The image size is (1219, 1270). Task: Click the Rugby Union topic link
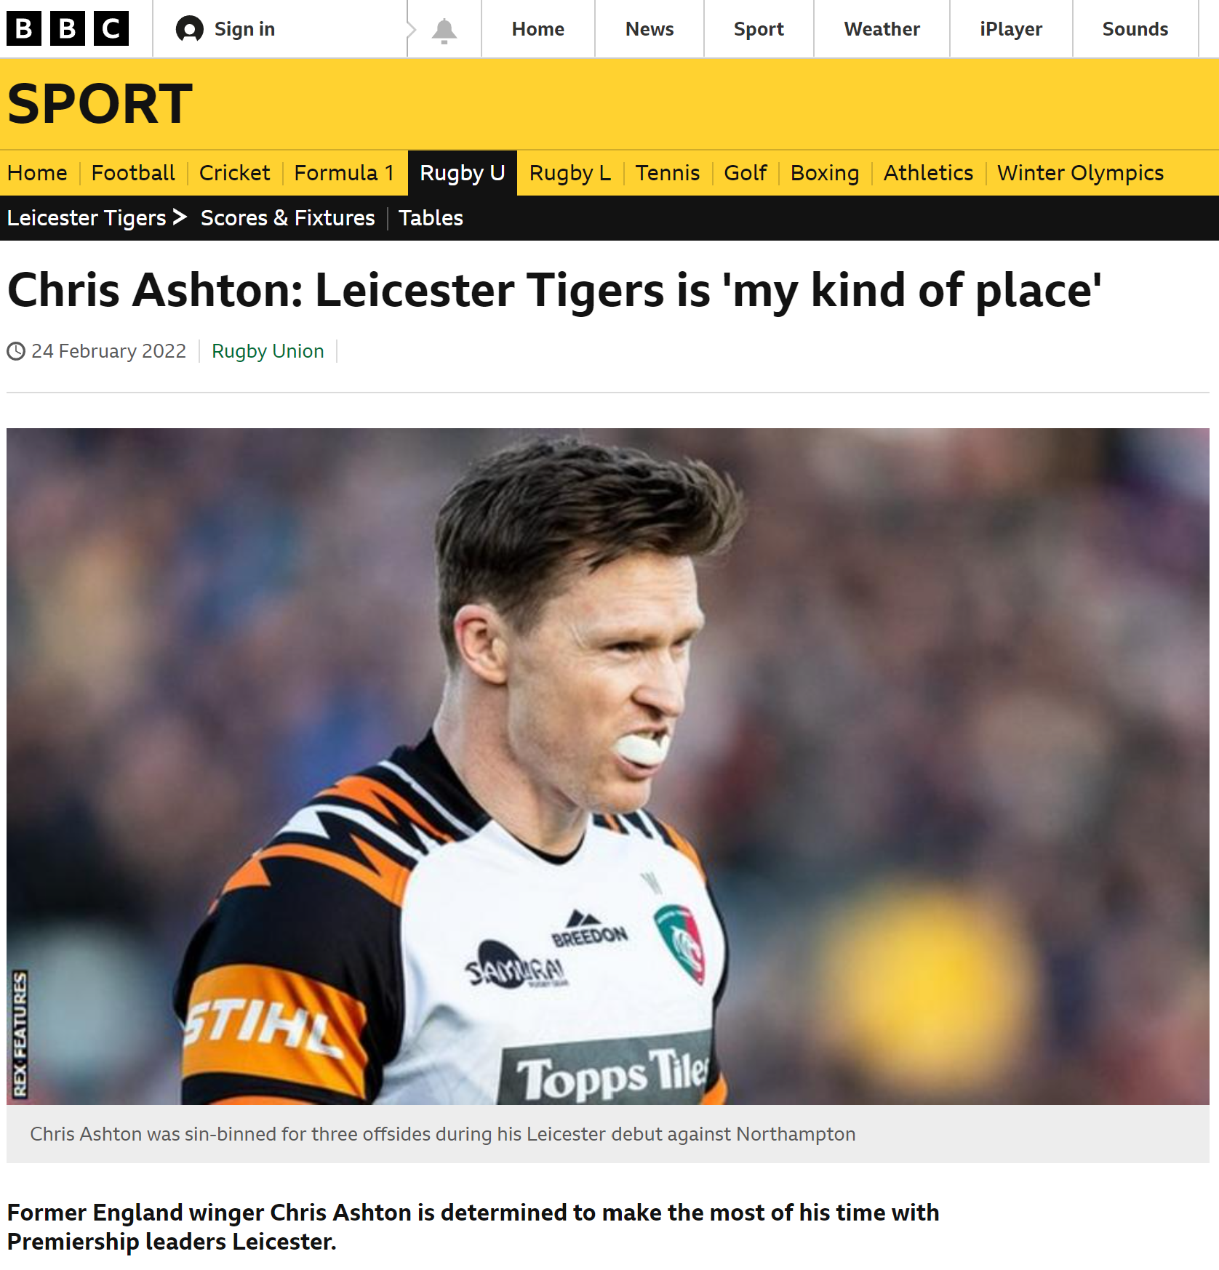(x=268, y=351)
